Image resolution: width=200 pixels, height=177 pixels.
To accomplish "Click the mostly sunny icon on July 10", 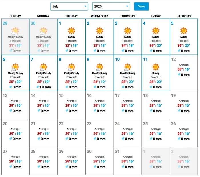I will click(x=128, y=67).
